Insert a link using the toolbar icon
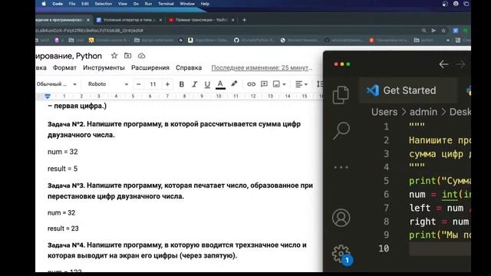 pos(251,84)
